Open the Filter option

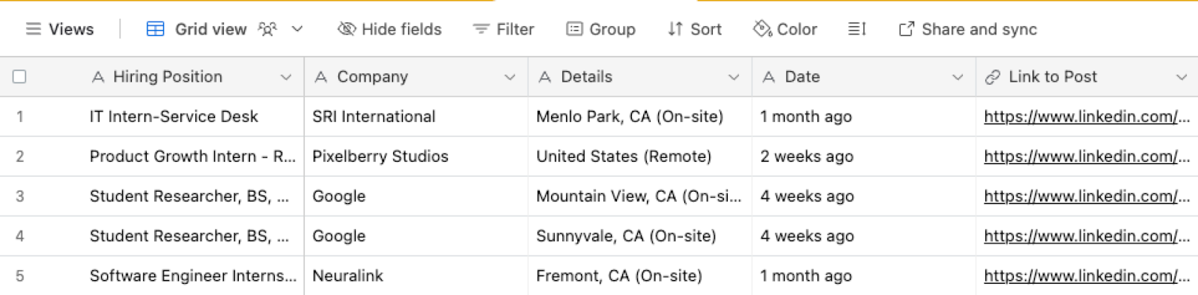[504, 29]
